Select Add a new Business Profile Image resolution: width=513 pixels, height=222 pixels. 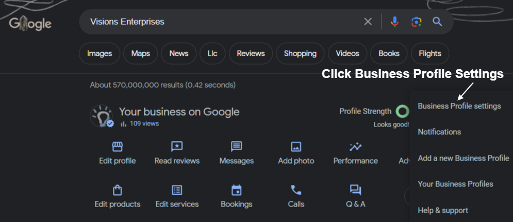(464, 158)
